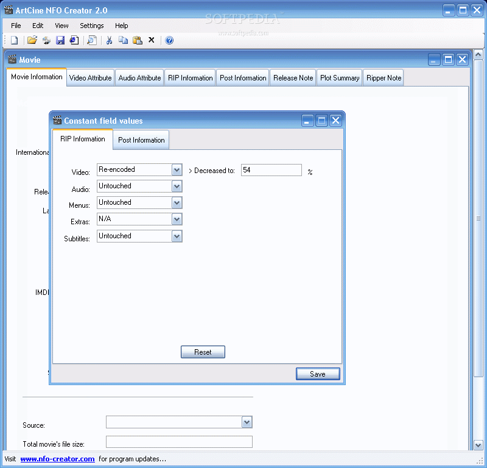Open the Edit menu
This screenshot has width=487, height=468.
tap(38, 26)
